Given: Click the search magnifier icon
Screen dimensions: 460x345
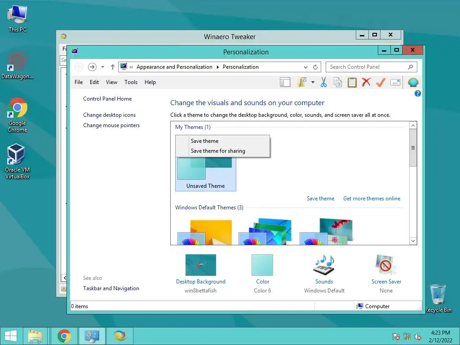Looking at the screenshot, I should (411, 67).
